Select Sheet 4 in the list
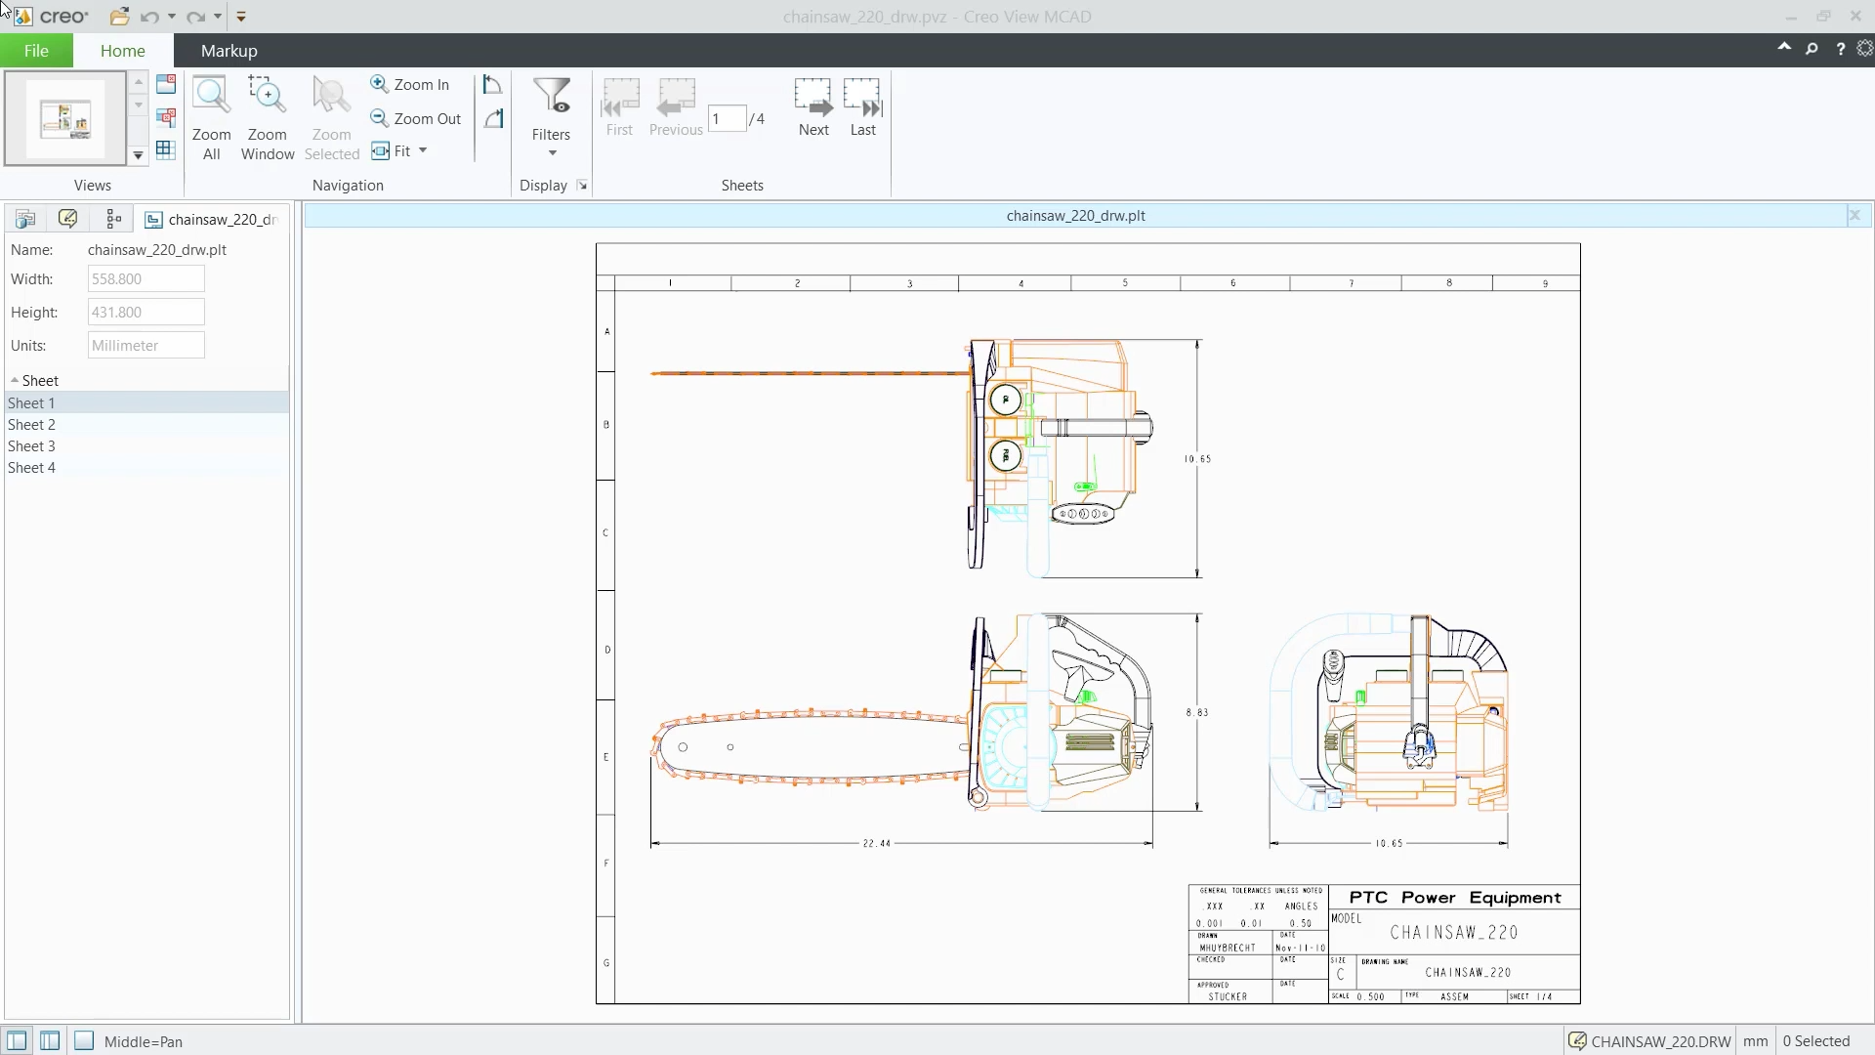 [x=146, y=468]
